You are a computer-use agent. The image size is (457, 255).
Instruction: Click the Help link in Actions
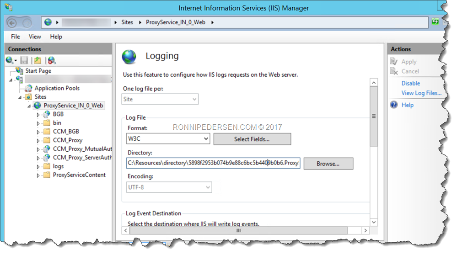point(408,105)
